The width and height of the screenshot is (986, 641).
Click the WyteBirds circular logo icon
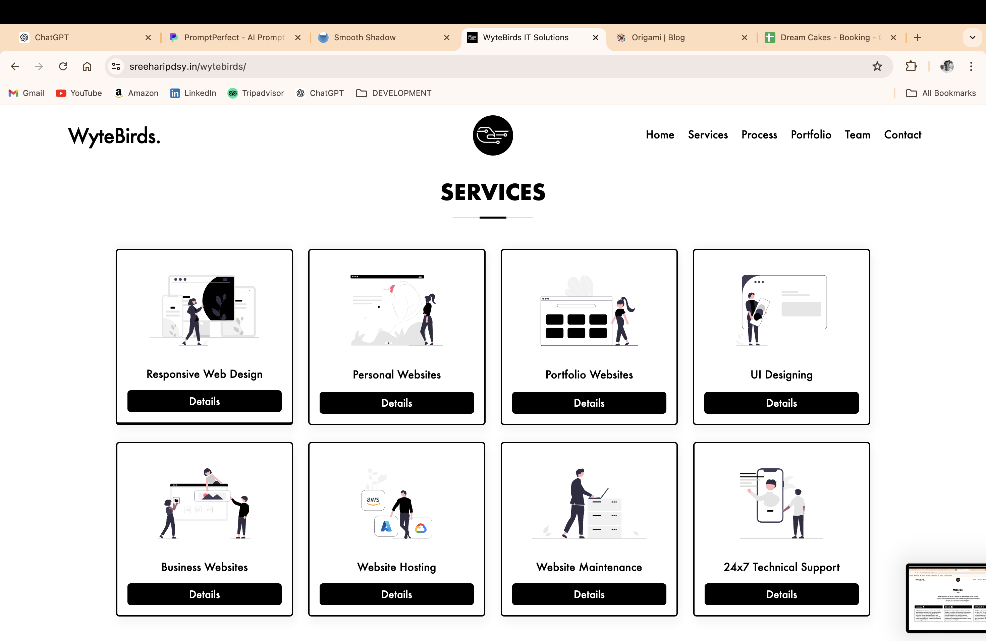pyautogui.click(x=493, y=135)
